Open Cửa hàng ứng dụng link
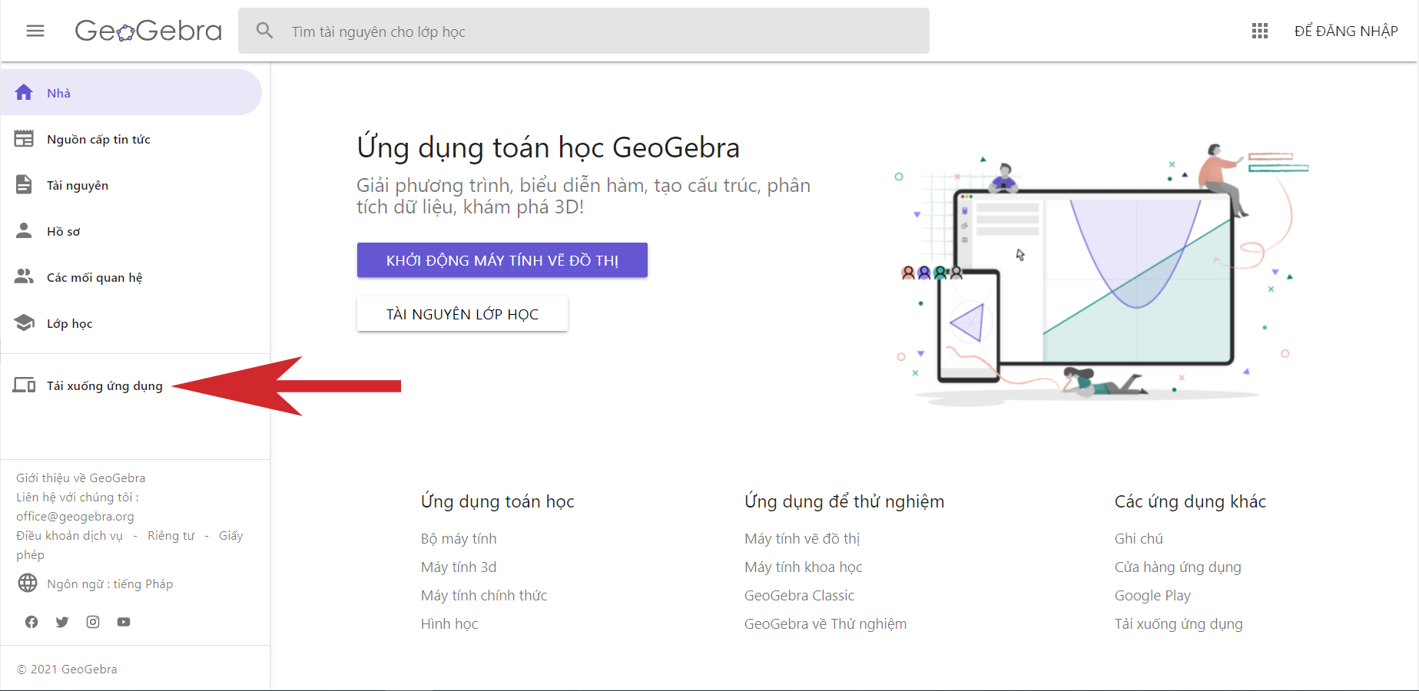Screen dimensions: 1419x691 click(x=1178, y=567)
